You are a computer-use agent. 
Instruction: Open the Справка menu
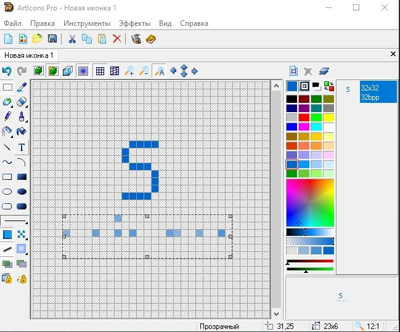tap(194, 23)
